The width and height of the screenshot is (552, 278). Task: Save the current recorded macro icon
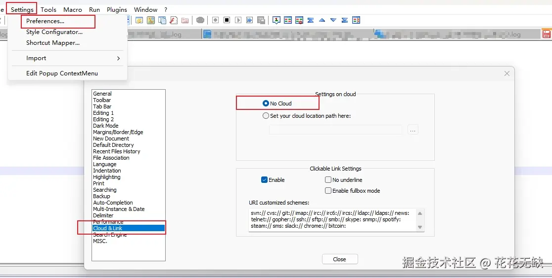click(x=261, y=20)
